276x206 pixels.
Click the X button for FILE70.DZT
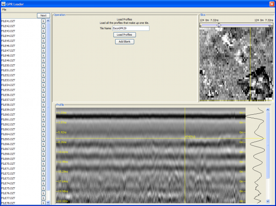pyautogui.click(x=43, y=164)
